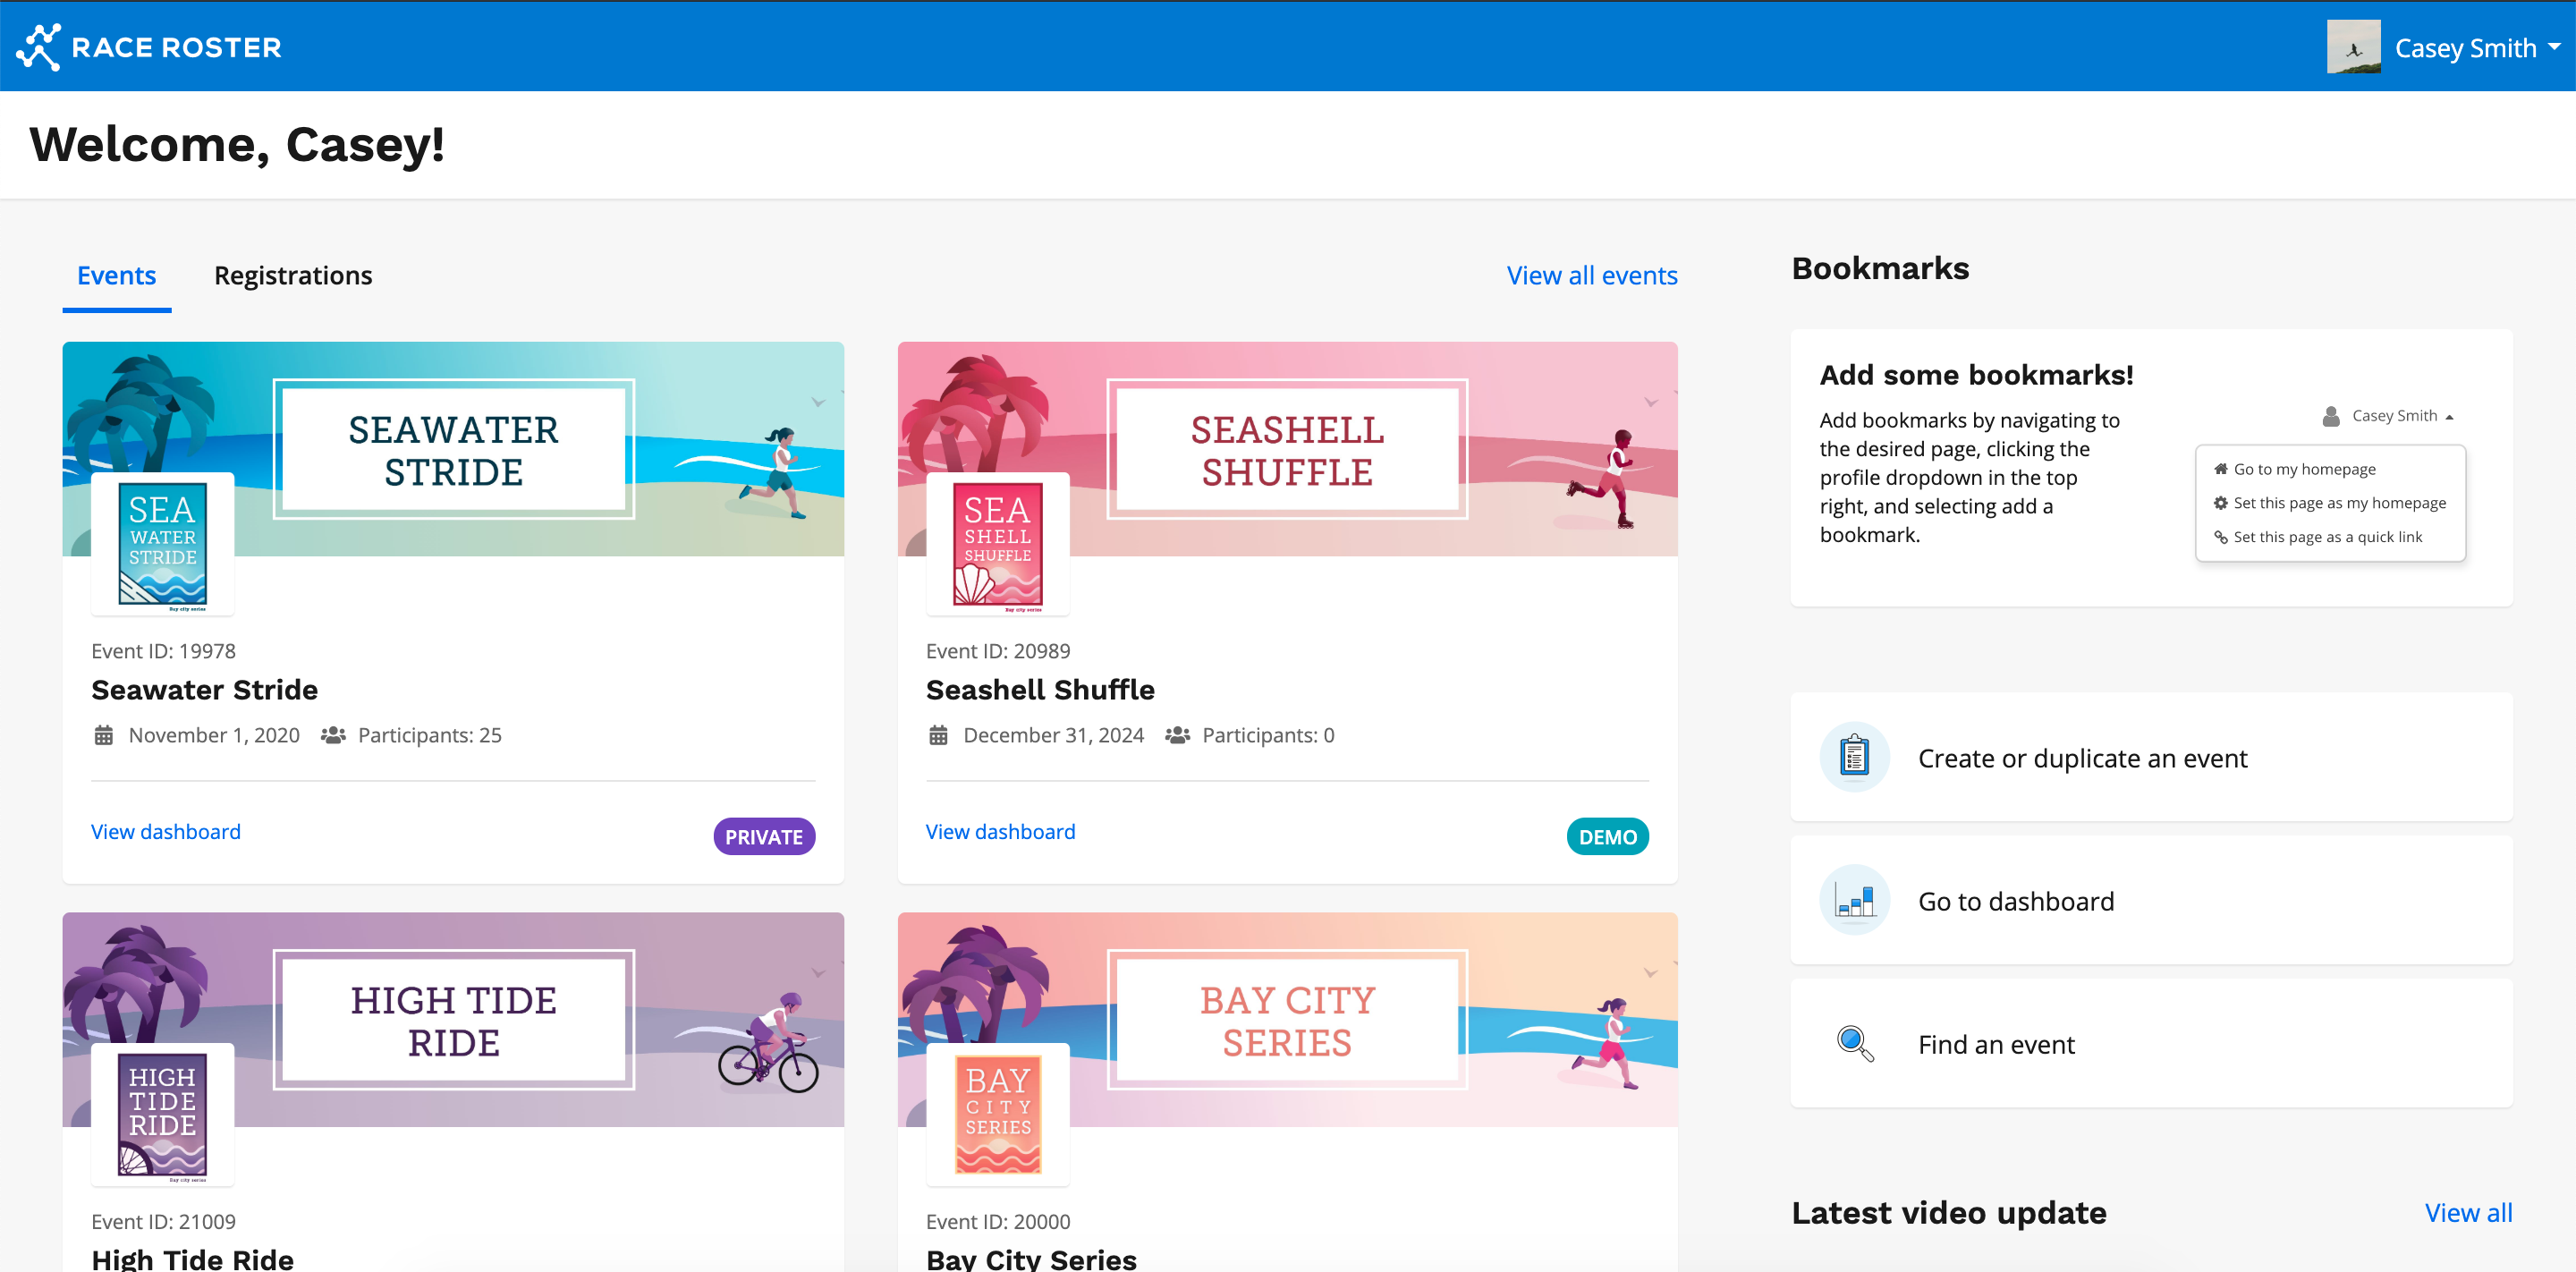Expand the Seawater Stride card chevron
The height and width of the screenshot is (1272, 2576).
tap(818, 403)
